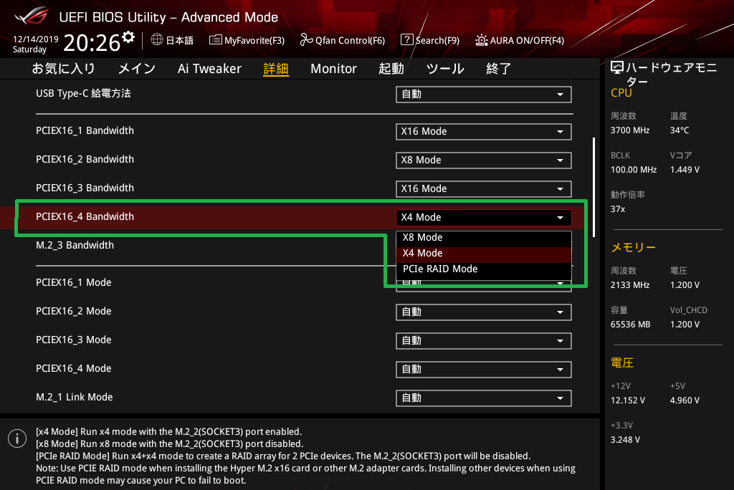Open PCIEX16_3 Bandwidth dropdown

click(x=484, y=188)
